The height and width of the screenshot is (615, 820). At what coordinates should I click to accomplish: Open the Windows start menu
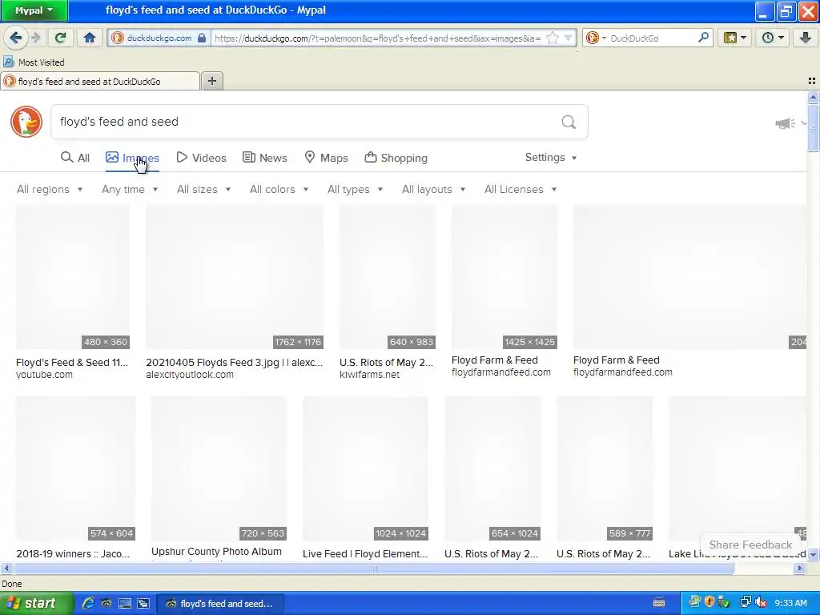point(36,604)
